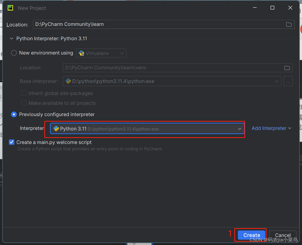Minimize the New Project dialog
This screenshot has width=302, height=245.
point(255,8)
